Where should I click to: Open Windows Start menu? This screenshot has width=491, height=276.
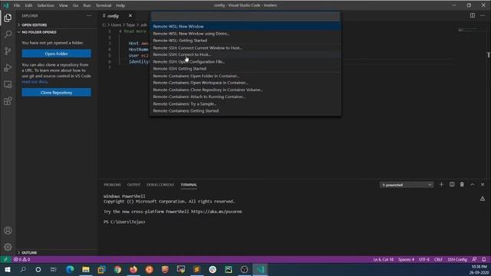coord(8,269)
